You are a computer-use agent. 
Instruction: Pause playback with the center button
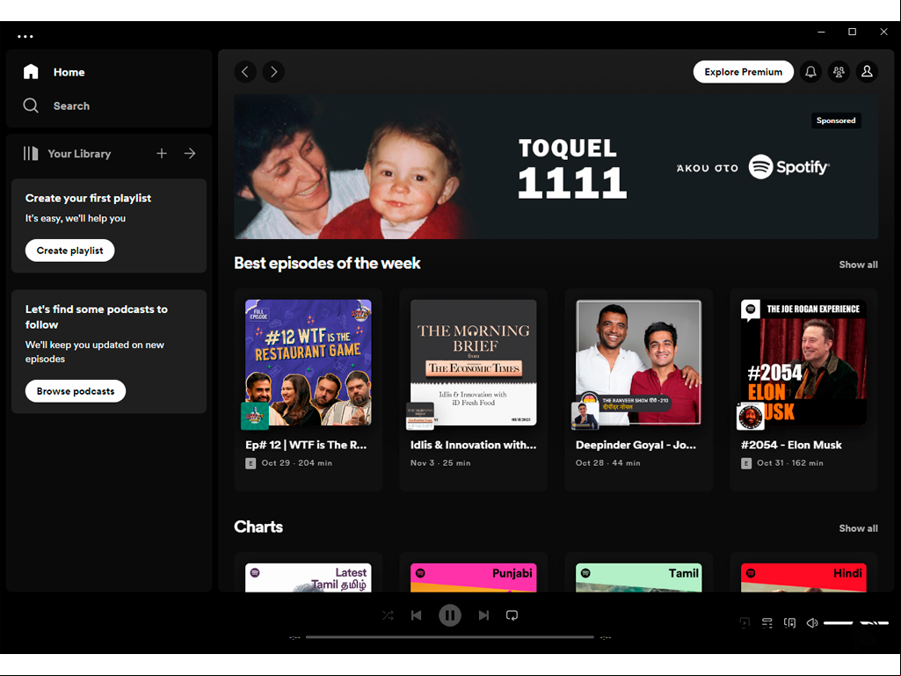(450, 615)
